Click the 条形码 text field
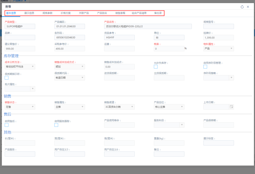This screenshot has height=174, width=255. [69, 38]
